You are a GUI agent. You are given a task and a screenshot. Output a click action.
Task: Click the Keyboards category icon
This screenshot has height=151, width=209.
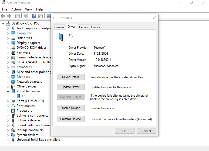[13, 67]
